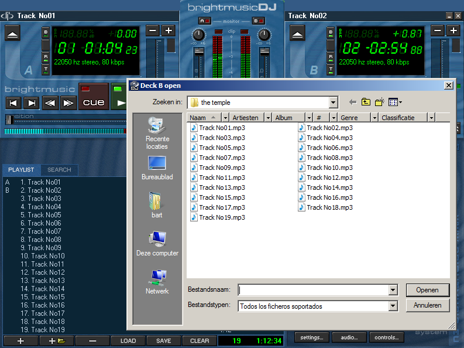Toggle Deck B R button

[331, 58]
